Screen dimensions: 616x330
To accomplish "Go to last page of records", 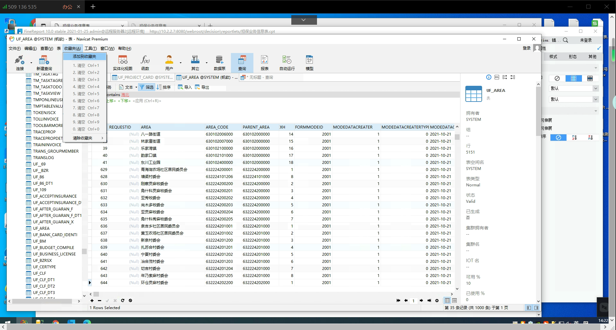I will pyautogui.click(x=429, y=300).
